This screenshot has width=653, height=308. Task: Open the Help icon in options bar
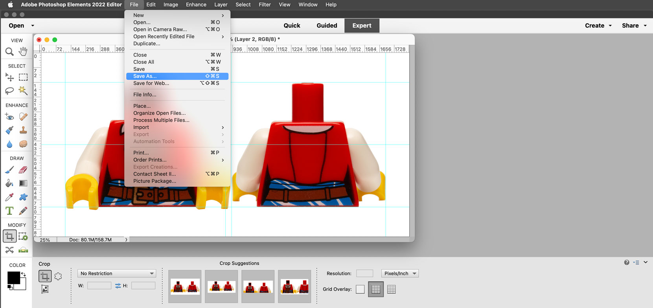pos(627,262)
